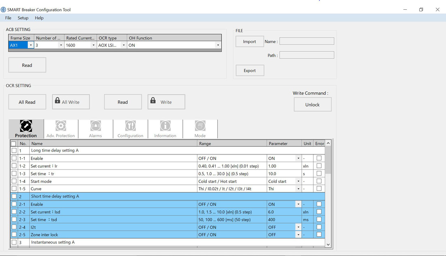This screenshot has width=446, height=256.
Task: Toggle Error checkbox for row 2-5
Action: pos(319,235)
